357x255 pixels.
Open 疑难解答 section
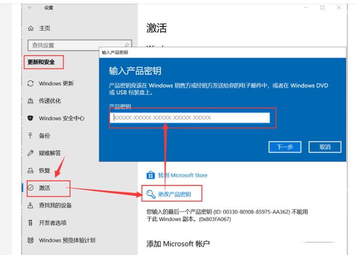50,153
